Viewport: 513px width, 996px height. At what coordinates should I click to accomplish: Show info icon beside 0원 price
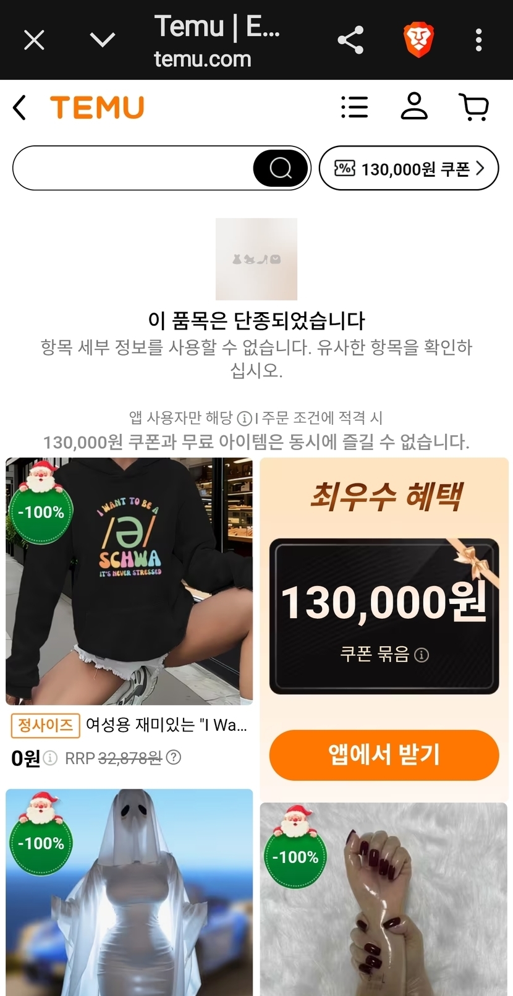pos(51,758)
